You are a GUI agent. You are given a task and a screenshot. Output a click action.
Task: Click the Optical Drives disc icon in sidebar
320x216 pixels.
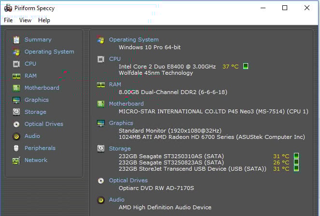point(16,124)
